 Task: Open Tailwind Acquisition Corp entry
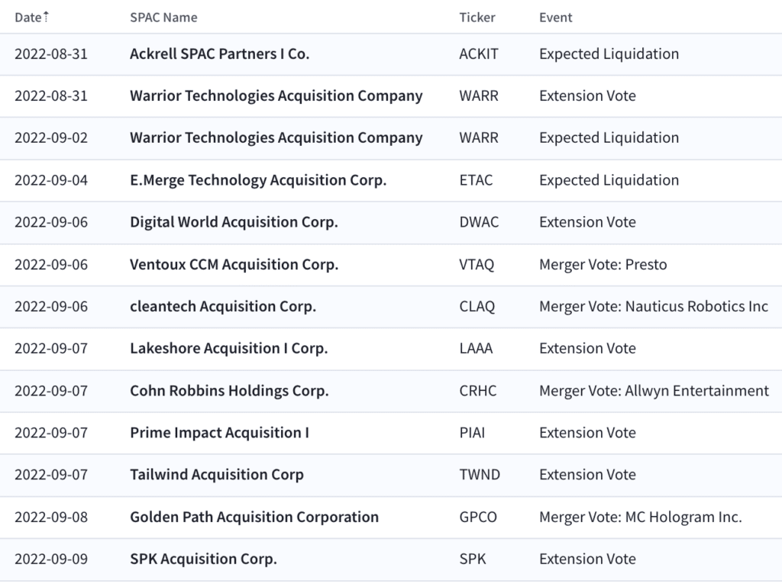pyautogui.click(x=217, y=474)
